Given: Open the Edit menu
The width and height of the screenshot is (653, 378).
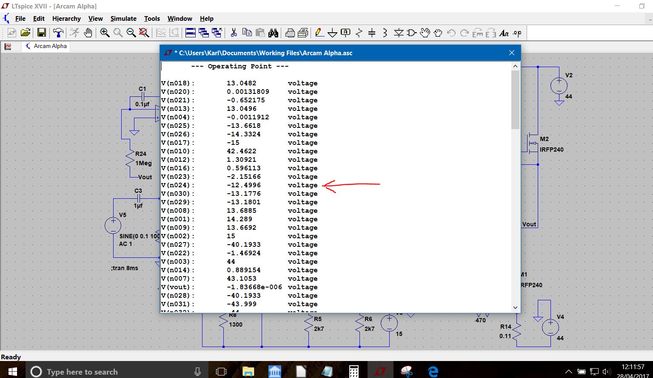Looking at the screenshot, I should click(39, 19).
